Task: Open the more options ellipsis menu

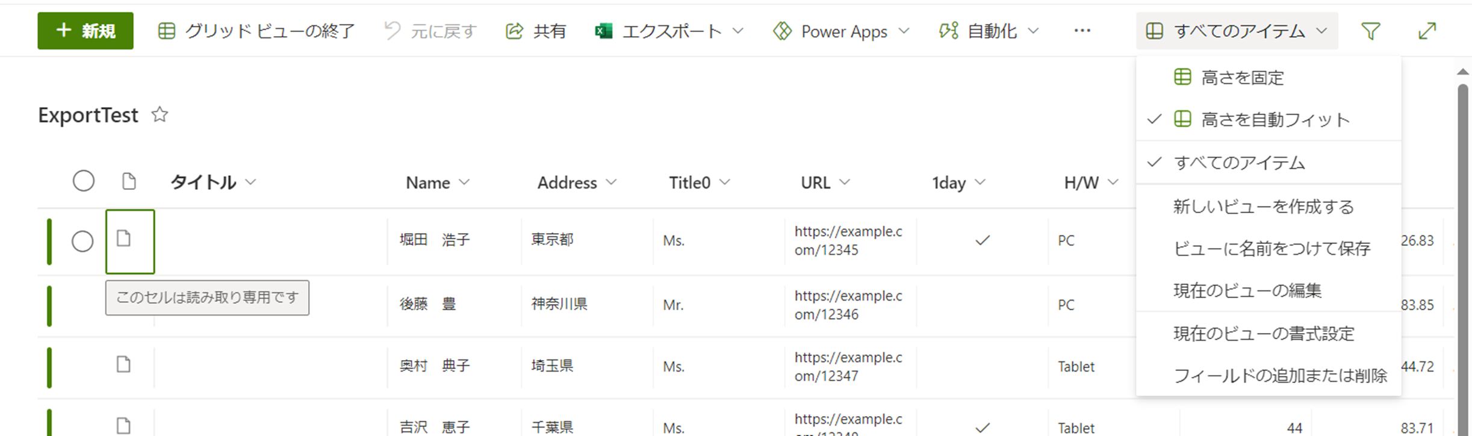Action: [x=1082, y=31]
